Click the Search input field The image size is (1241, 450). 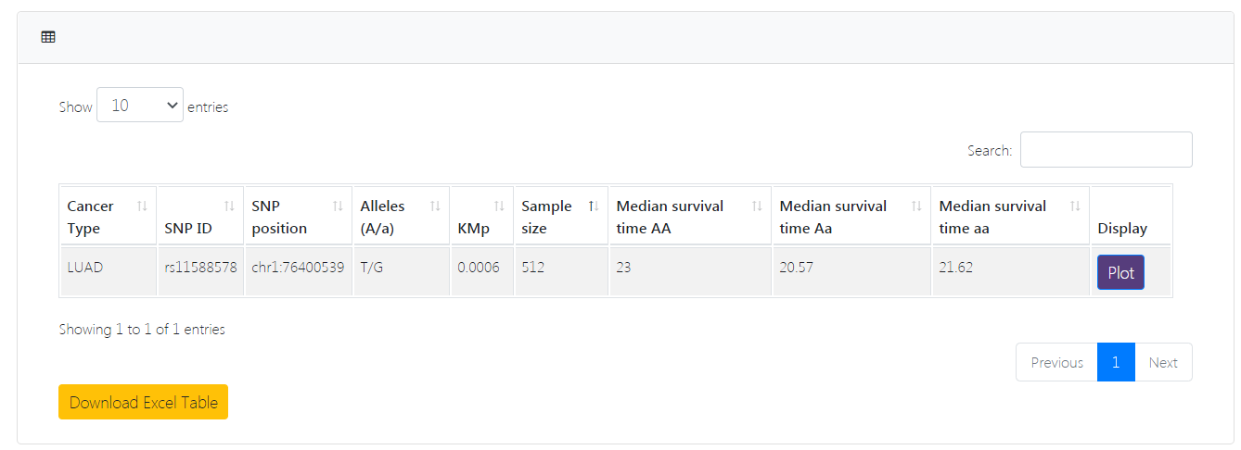[1106, 150]
